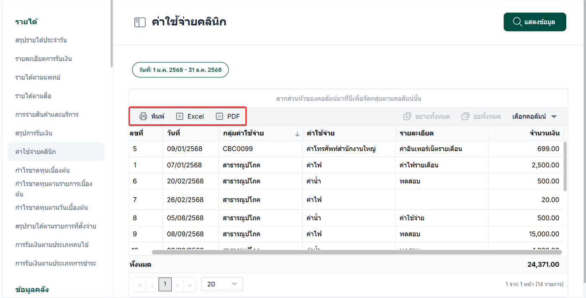Open สรุปการรับเงิน report
This screenshot has height=298, width=586.
tap(33, 133)
